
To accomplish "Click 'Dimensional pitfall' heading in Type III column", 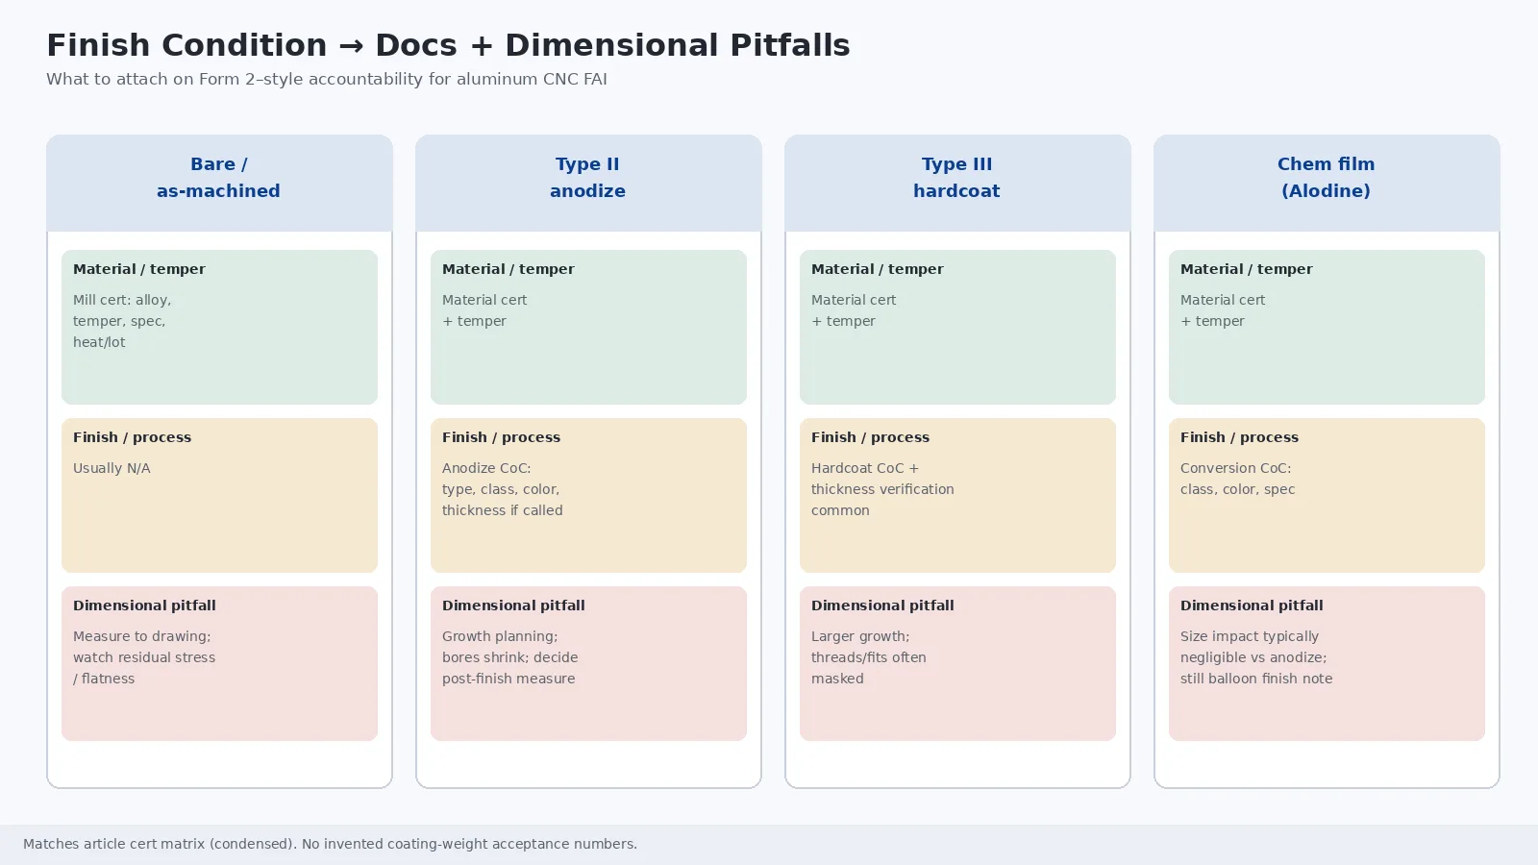I will [x=882, y=605].
